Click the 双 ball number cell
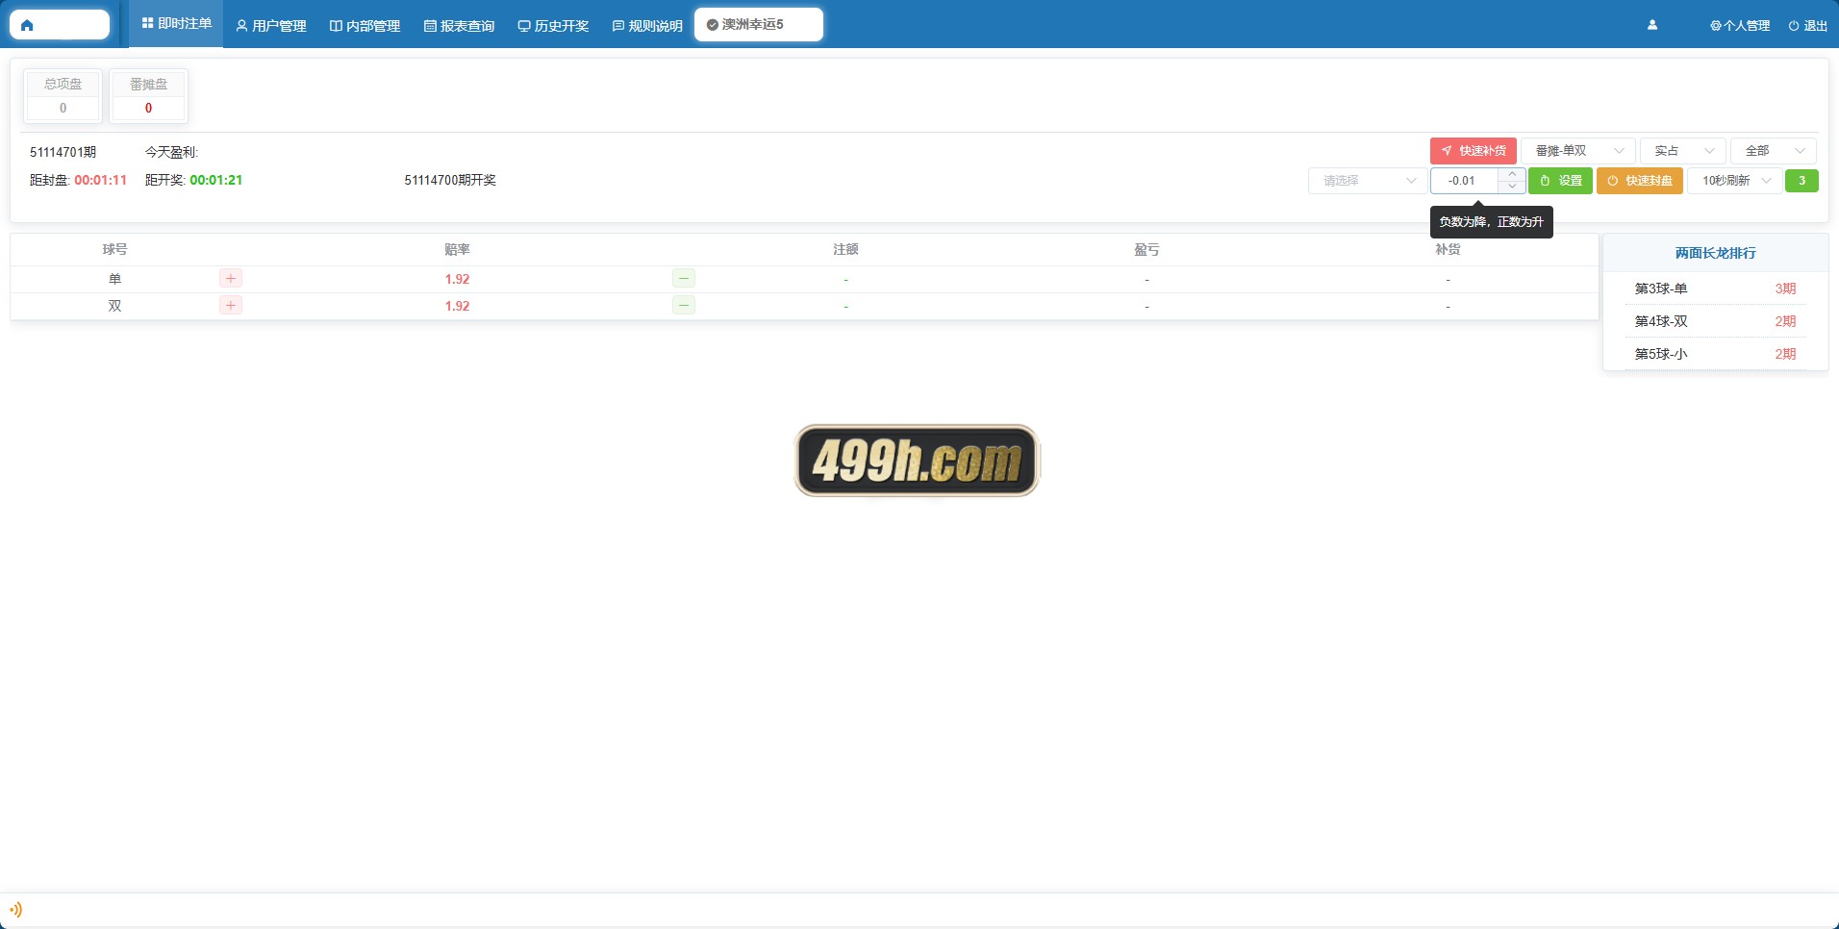 click(114, 306)
